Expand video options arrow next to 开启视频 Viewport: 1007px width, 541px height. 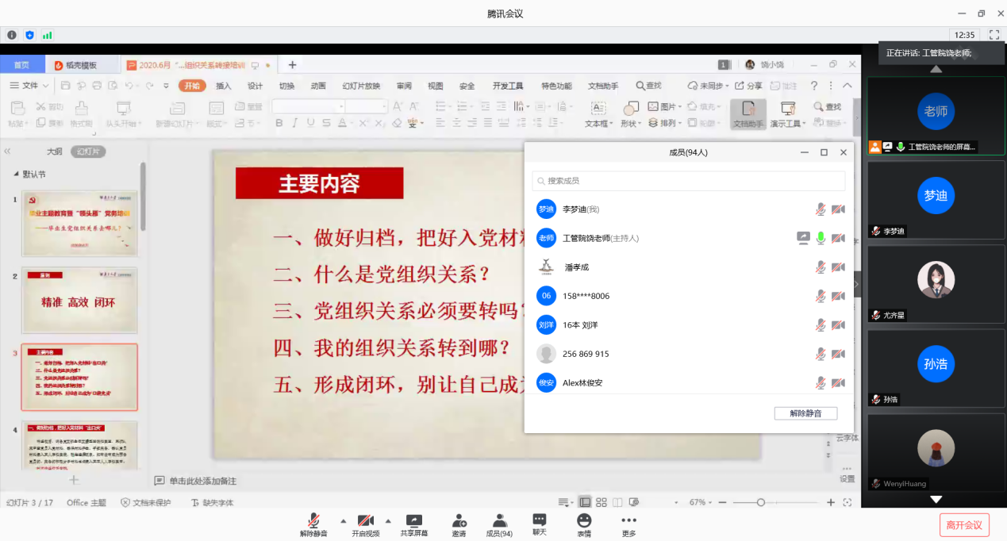point(388,521)
